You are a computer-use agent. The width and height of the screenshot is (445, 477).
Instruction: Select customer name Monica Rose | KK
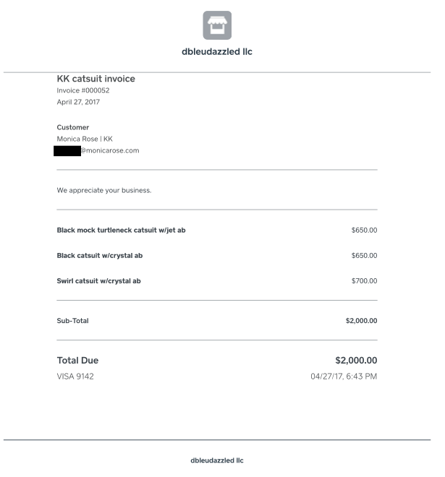click(85, 139)
